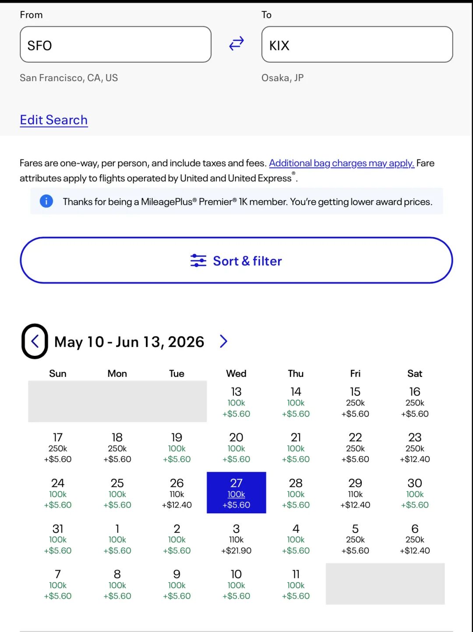Select June 3 fare with +$21.90
Screen dimensions: 473x632
236,539
